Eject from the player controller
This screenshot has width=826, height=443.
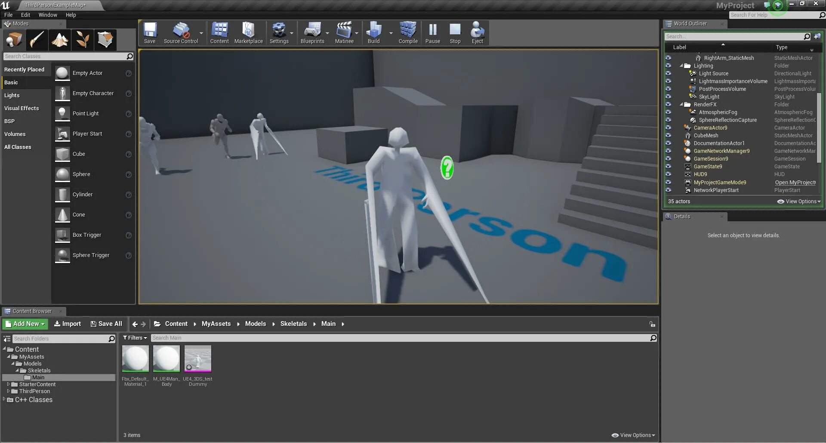pos(477,33)
